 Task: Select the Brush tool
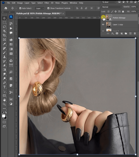pos(4,53)
